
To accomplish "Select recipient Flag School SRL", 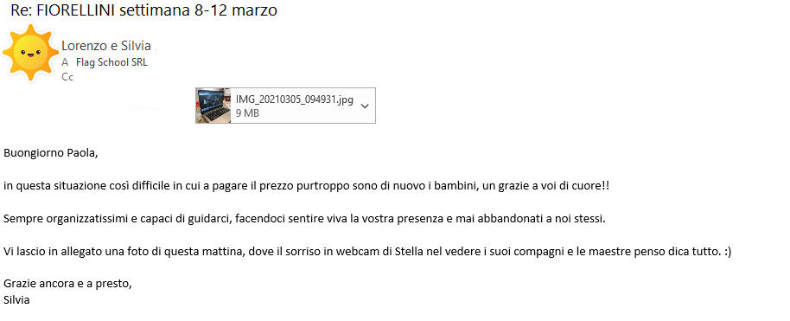I will click(111, 62).
